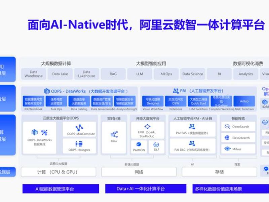Select the Elasticsearch icon
The height and width of the screenshot is (202, 269).
(x=227, y=138)
